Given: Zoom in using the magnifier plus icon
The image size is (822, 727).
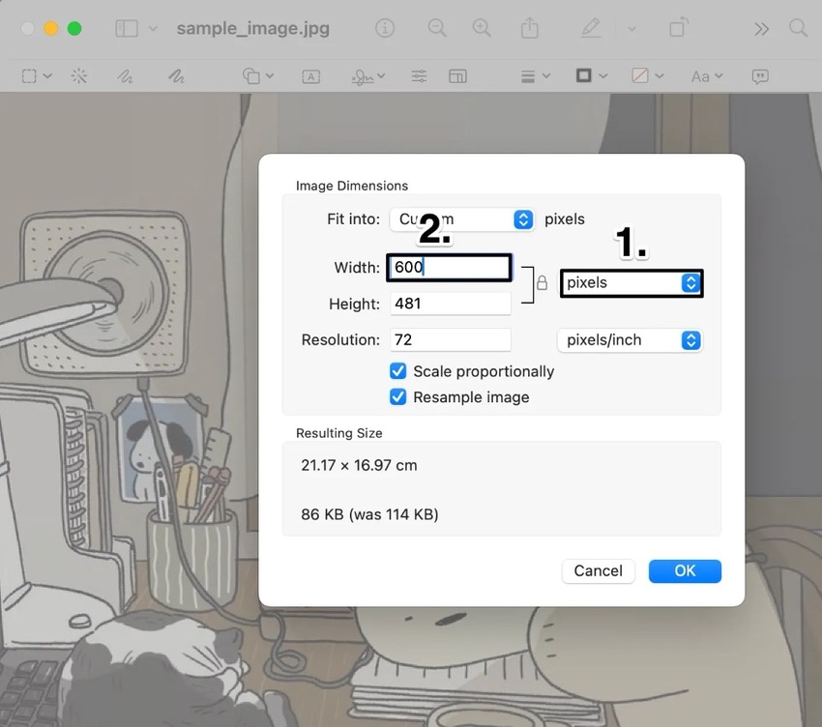Looking at the screenshot, I should (x=482, y=28).
